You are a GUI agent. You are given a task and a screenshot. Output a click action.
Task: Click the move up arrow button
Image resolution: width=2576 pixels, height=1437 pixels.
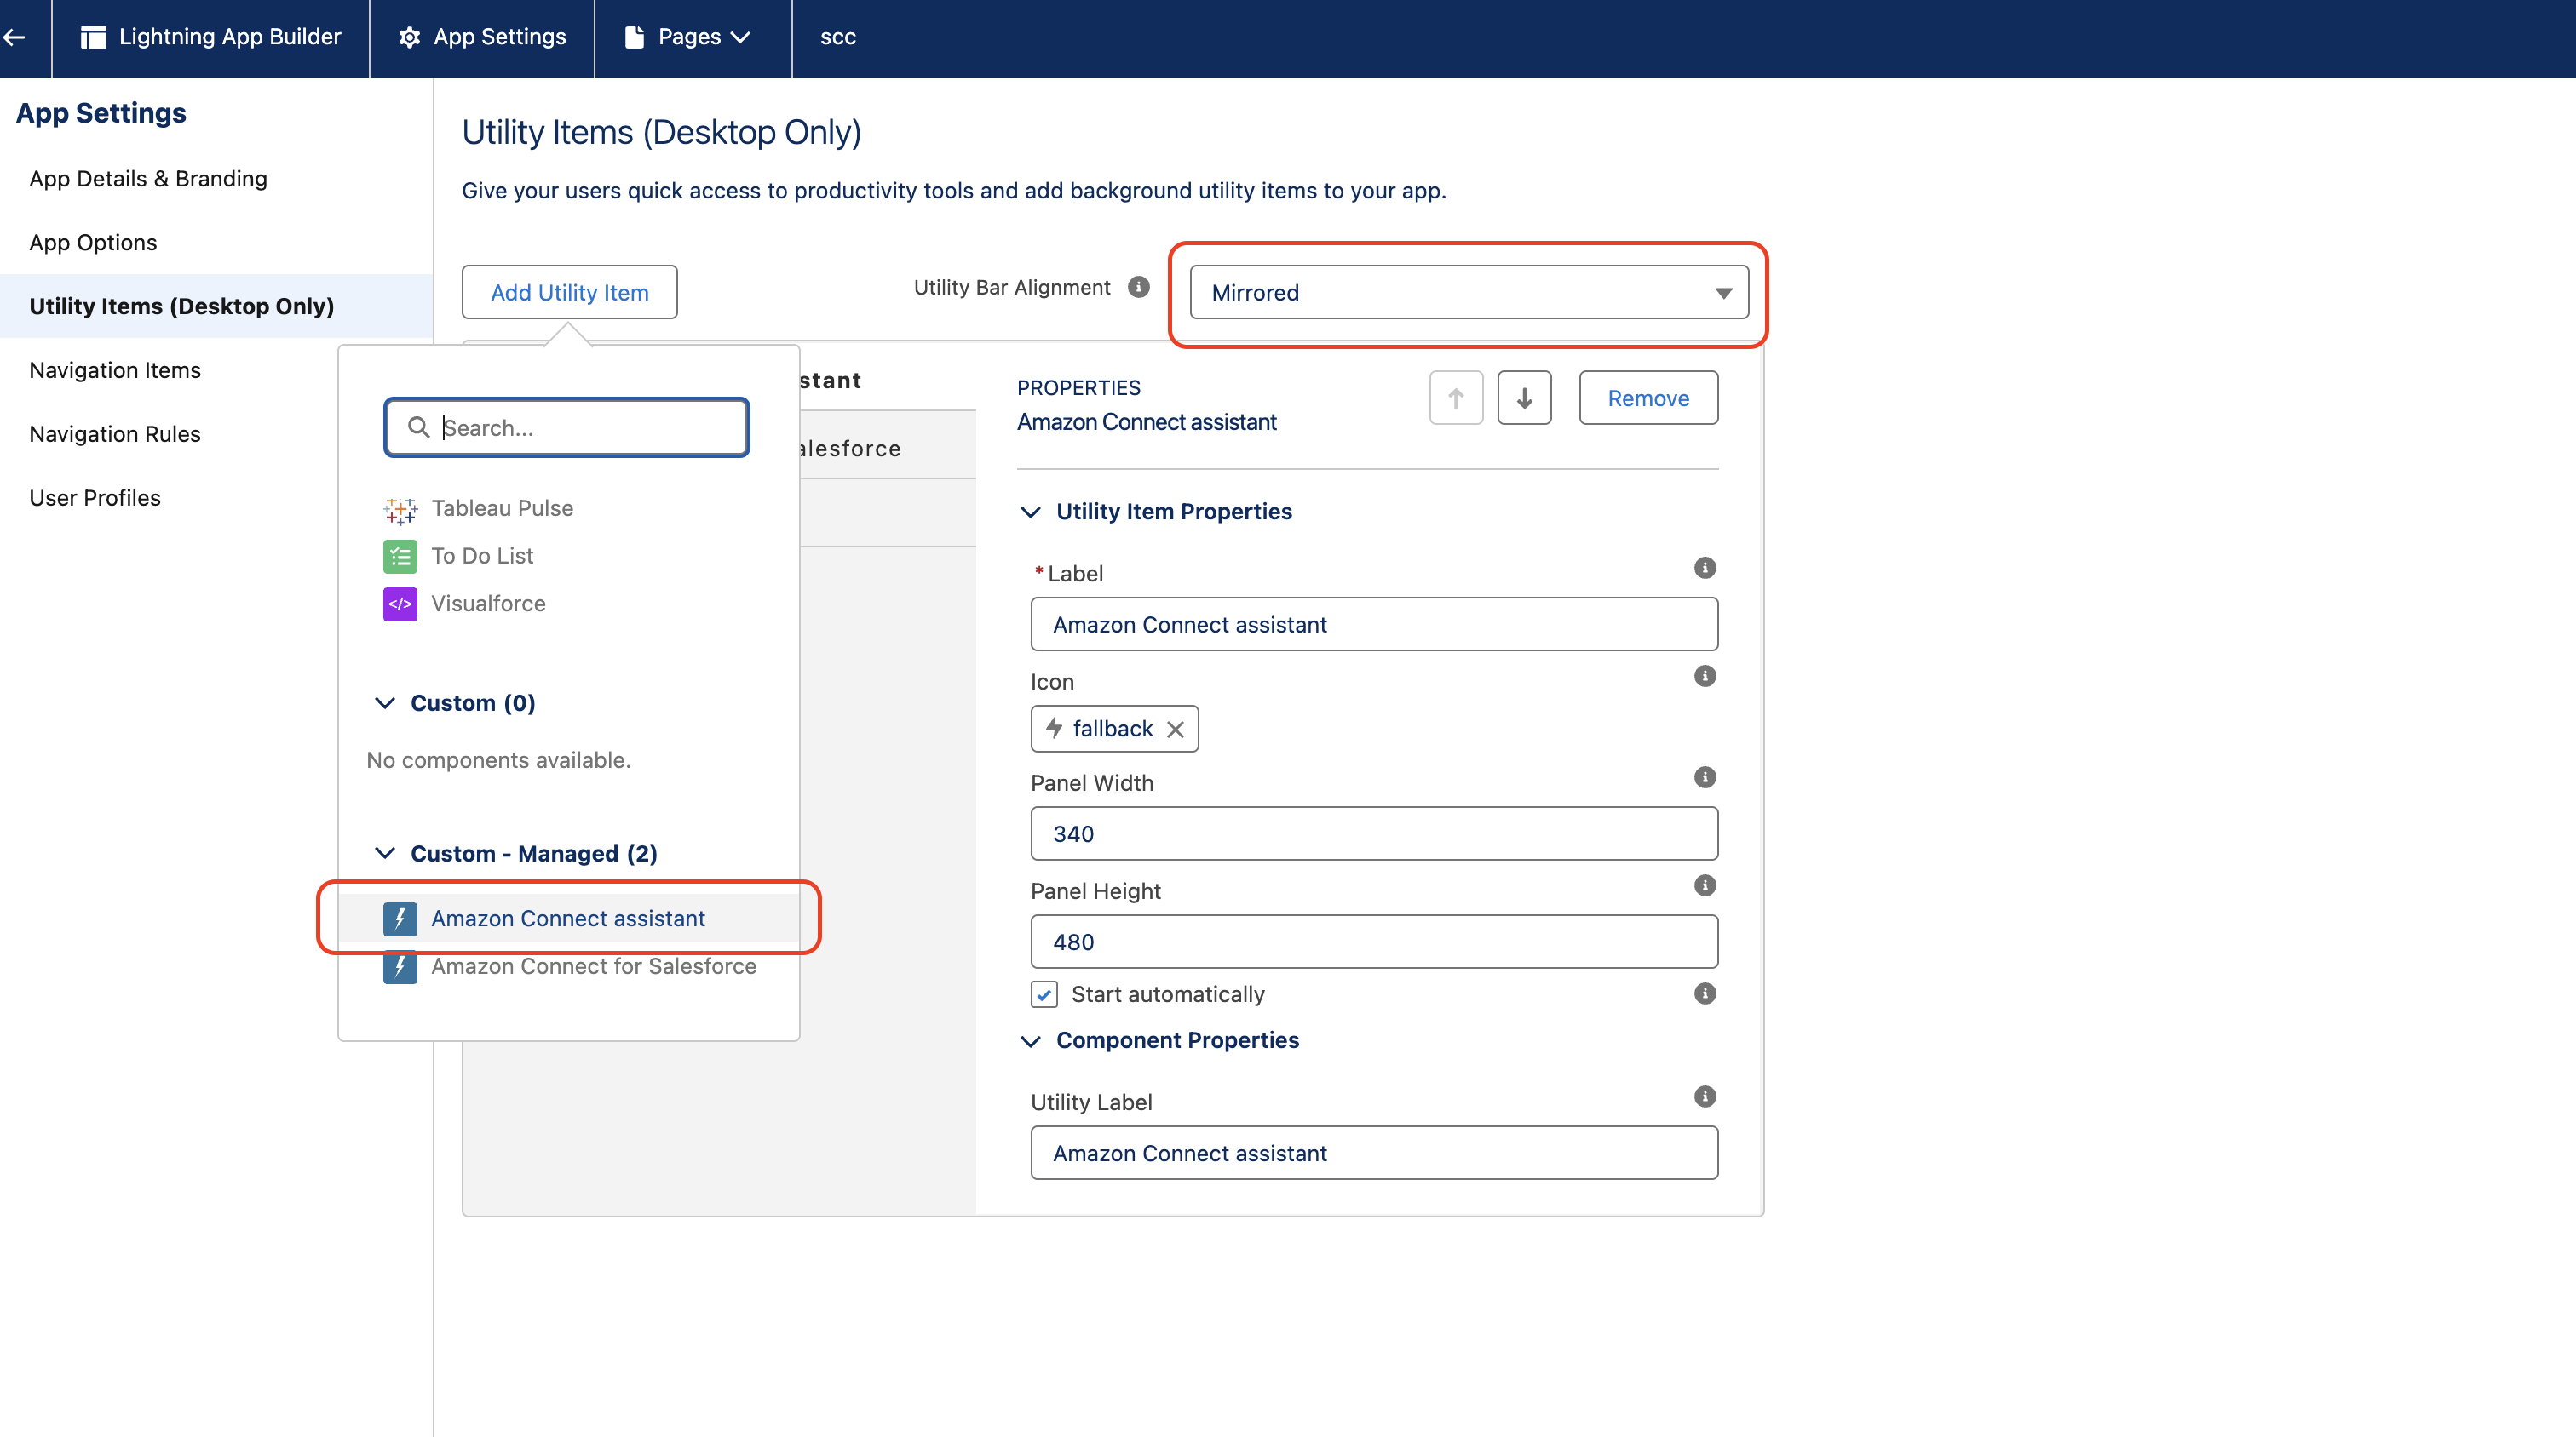[1455, 398]
